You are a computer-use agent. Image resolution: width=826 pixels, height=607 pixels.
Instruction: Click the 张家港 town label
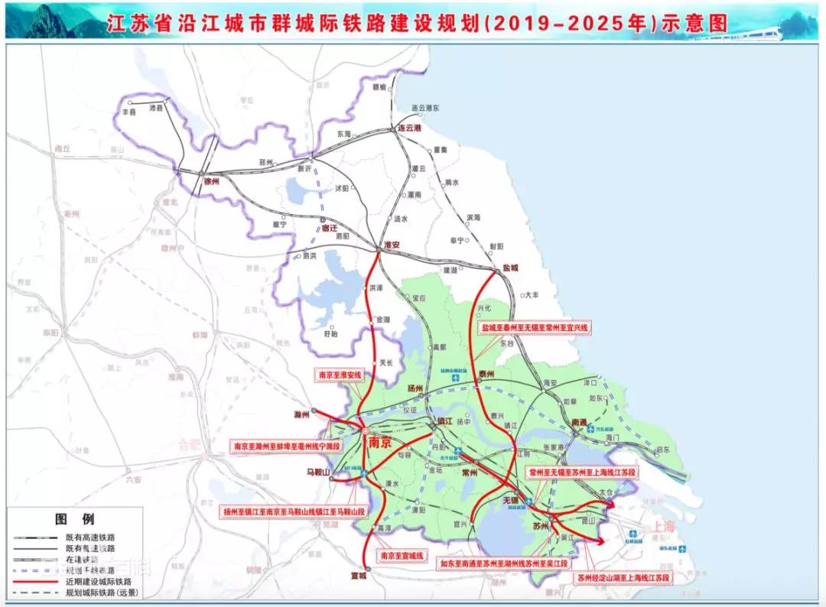(x=554, y=447)
